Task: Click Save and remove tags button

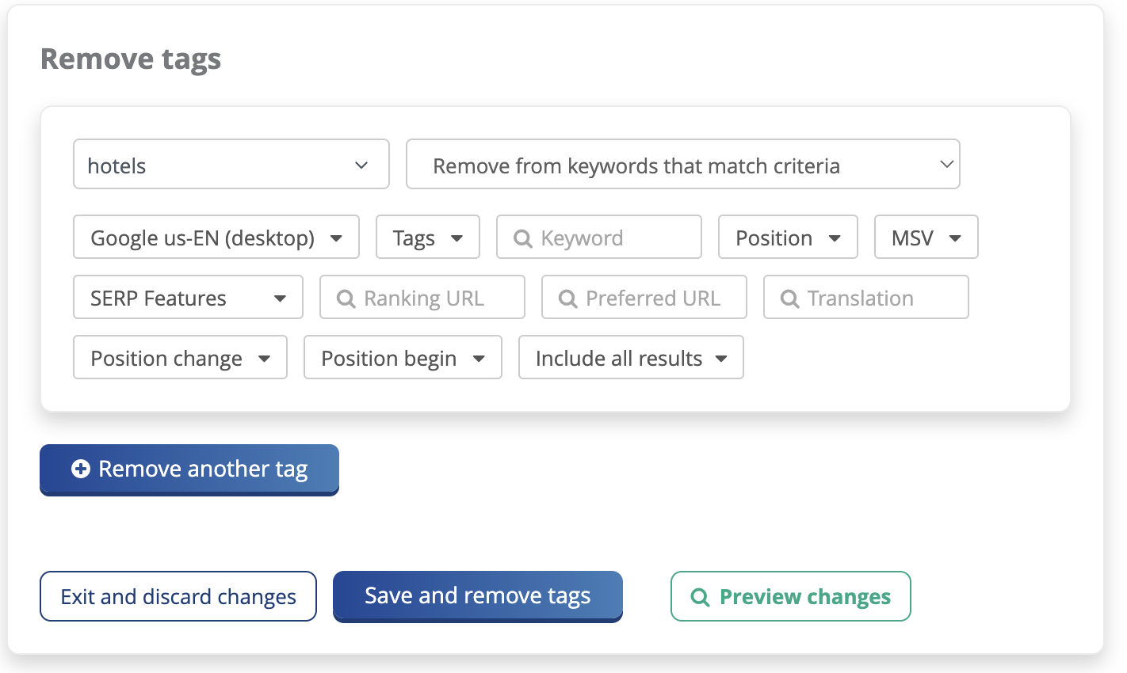Action: (477, 596)
